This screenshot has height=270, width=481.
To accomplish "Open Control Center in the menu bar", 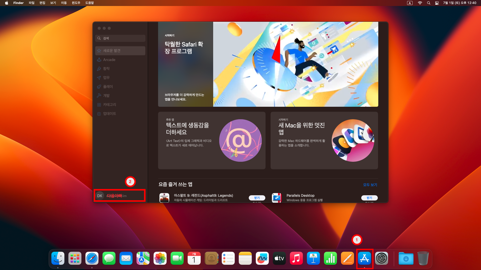I will [x=437, y=3].
